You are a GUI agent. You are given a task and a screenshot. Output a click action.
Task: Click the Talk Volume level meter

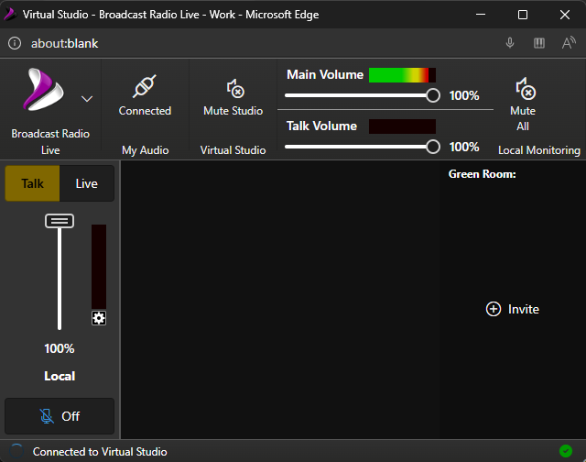click(x=402, y=126)
